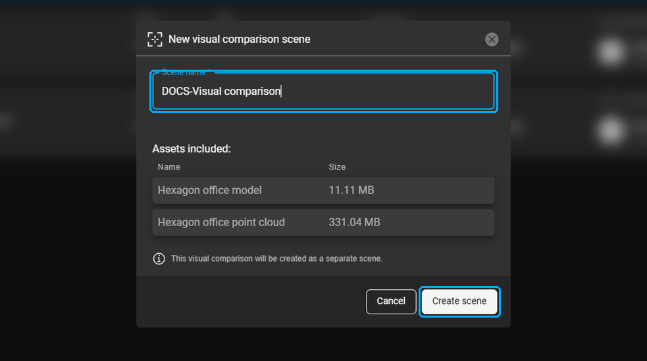The height and width of the screenshot is (361, 647).
Task: Click the Create scene button
Action: click(x=459, y=301)
